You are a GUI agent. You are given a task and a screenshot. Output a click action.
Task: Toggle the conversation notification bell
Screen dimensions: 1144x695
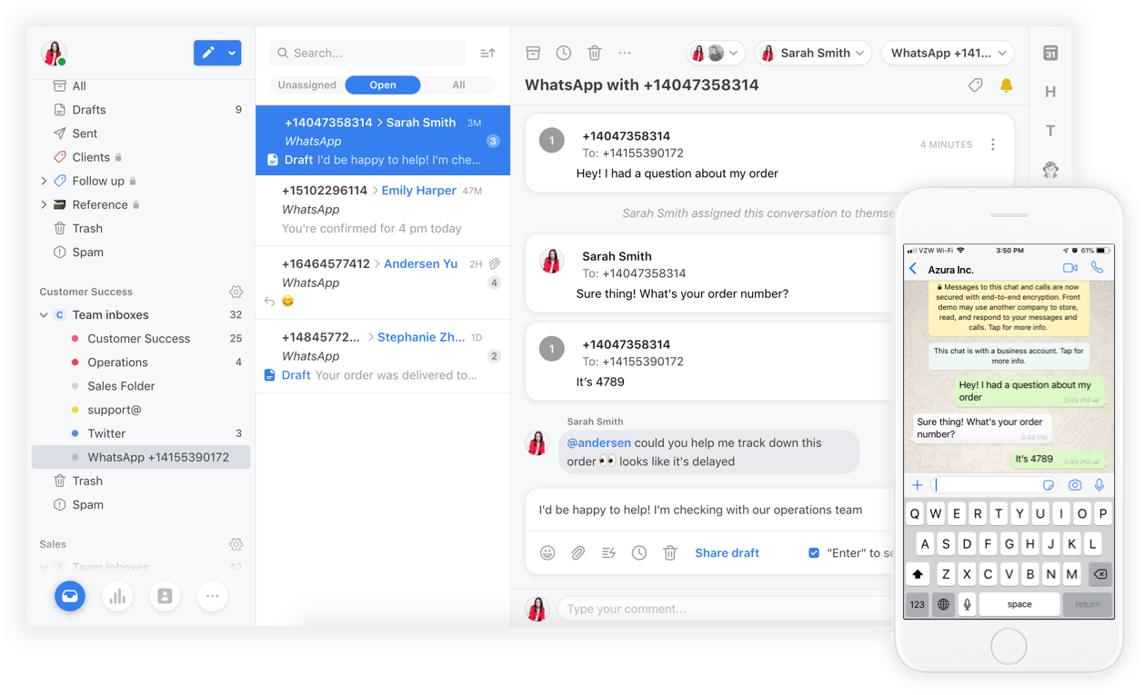coord(1006,84)
